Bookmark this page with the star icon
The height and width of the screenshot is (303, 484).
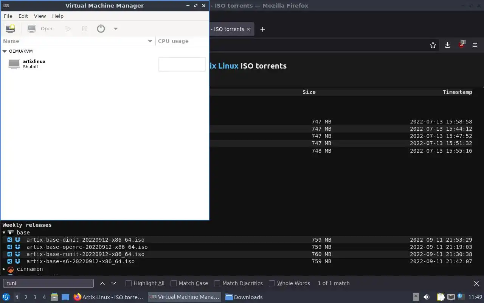[x=433, y=45]
